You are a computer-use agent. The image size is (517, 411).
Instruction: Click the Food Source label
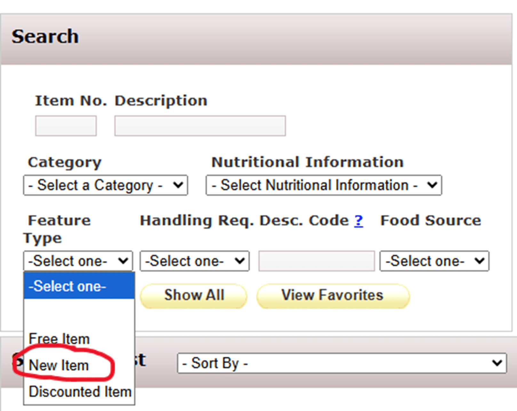pos(431,221)
